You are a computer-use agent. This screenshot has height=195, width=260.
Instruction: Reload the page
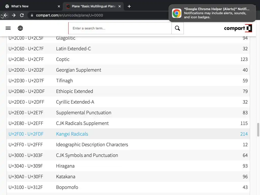pos(22,15)
